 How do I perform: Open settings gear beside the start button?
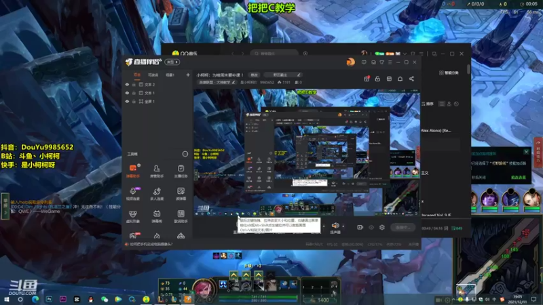coord(382,227)
